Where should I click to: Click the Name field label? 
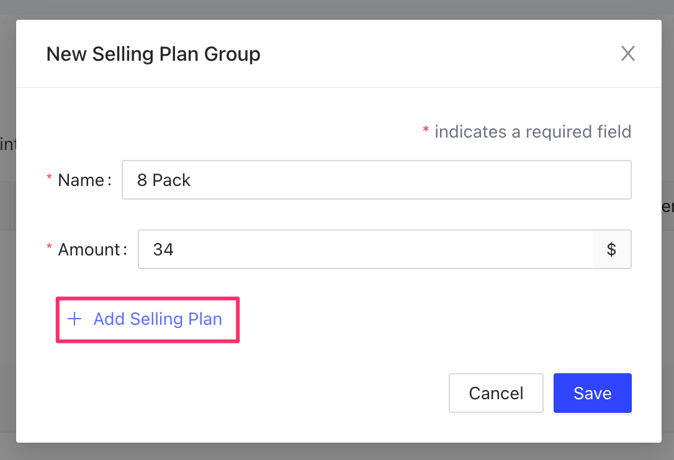click(x=81, y=180)
